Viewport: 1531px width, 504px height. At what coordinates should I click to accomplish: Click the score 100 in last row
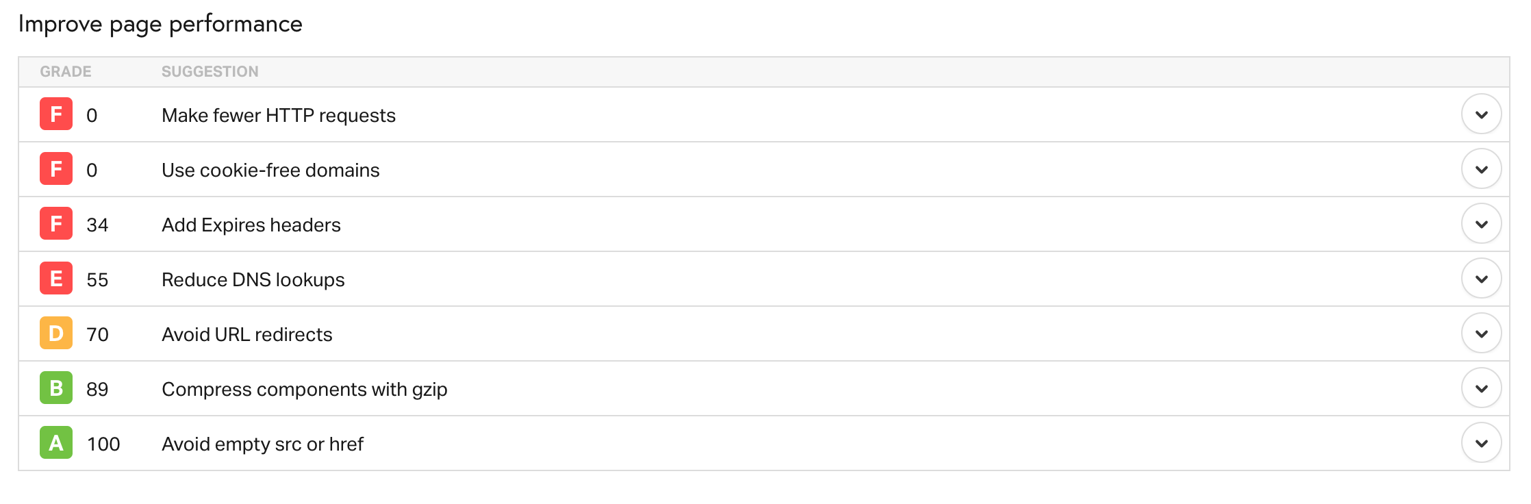tap(103, 444)
